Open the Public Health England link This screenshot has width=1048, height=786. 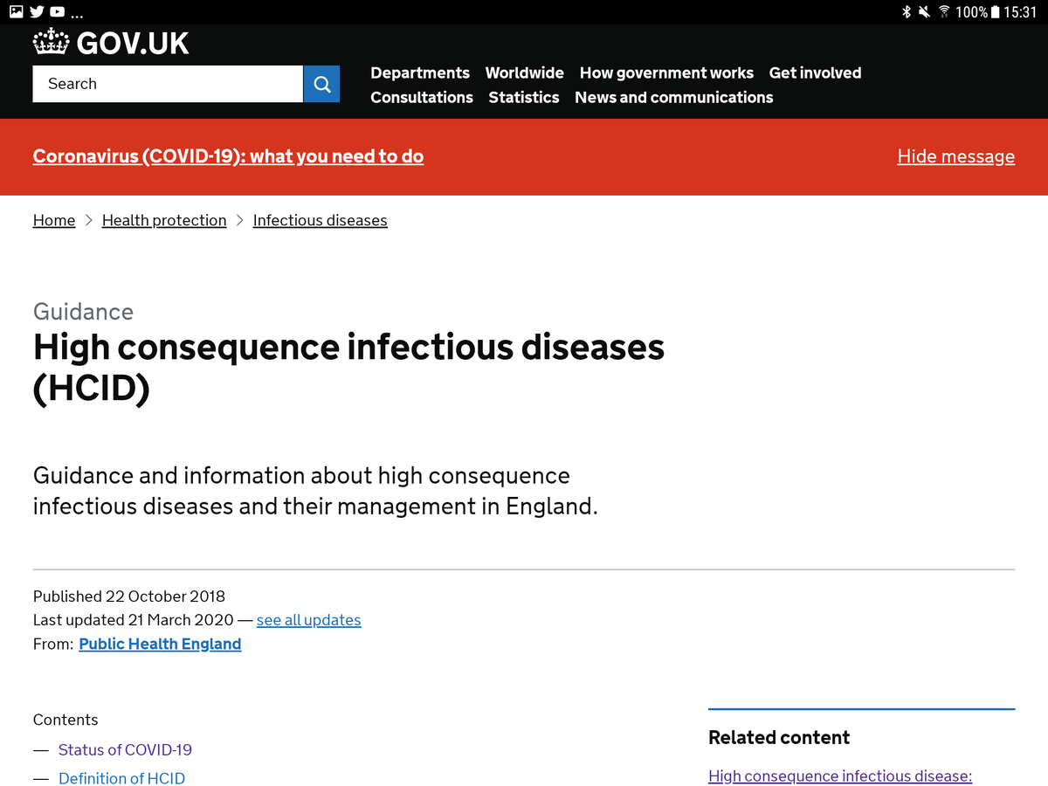(160, 645)
